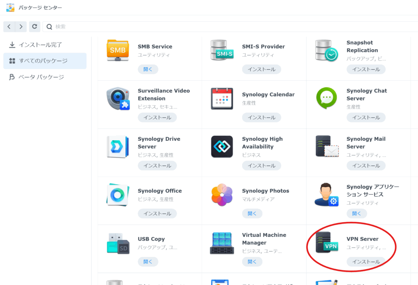Click the Synology Calendar icon

coord(222,98)
